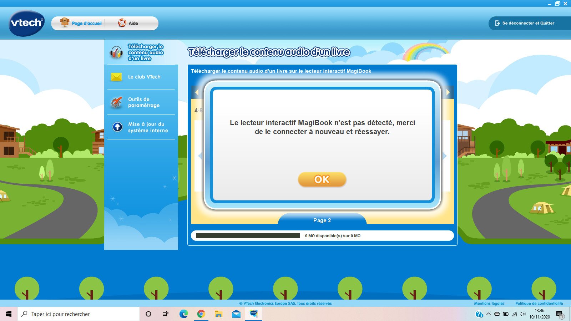Click the gear and wrench settings icon
The height and width of the screenshot is (321, 571).
pyautogui.click(x=116, y=102)
